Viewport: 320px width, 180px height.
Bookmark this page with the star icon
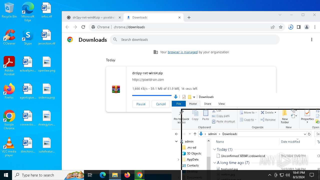(281, 27)
